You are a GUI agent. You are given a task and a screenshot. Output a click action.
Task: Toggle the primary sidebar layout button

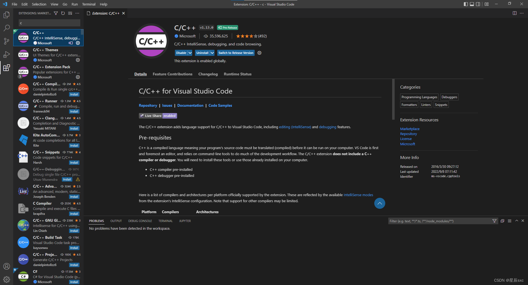tap(466, 4)
